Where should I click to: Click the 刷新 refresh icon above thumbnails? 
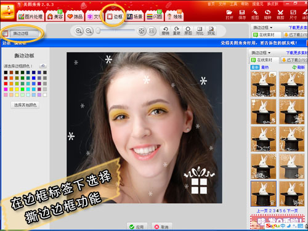click(298, 67)
